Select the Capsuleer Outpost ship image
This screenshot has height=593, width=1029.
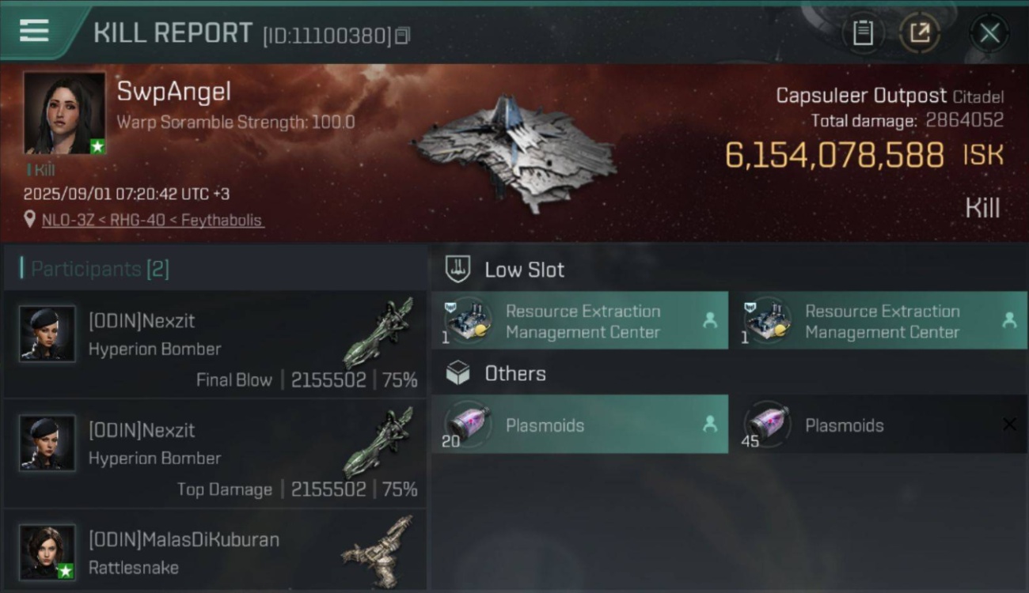tap(514, 153)
